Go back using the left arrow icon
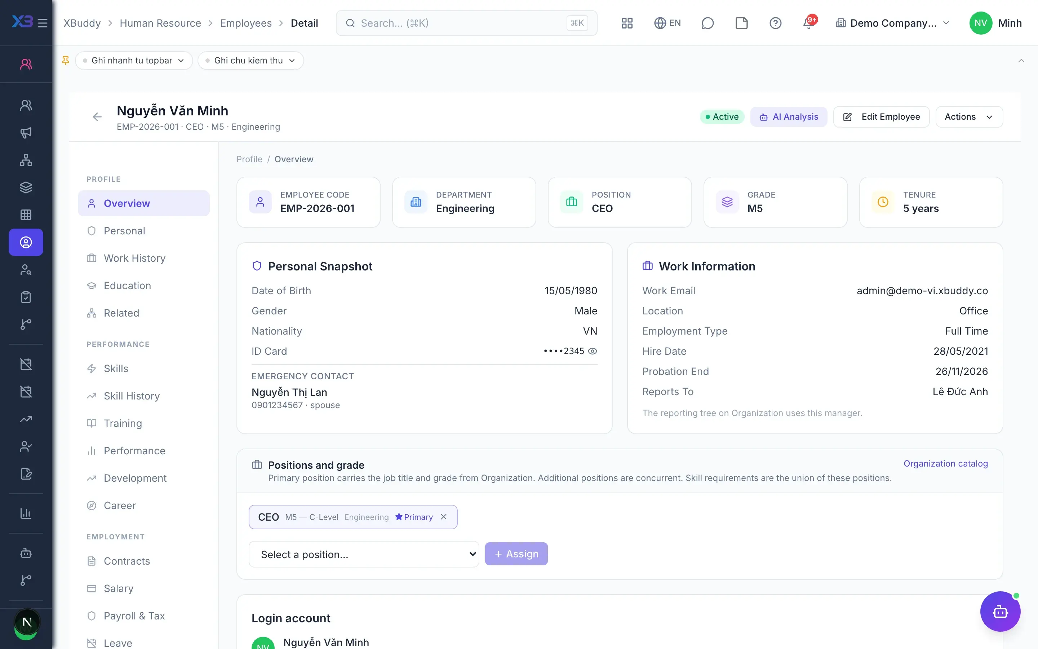The image size is (1038, 649). pos(97,117)
